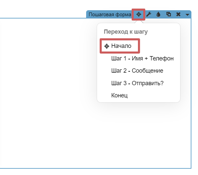Delete the block with the X icon
This screenshot has height=175, width=198.
pos(178,15)
